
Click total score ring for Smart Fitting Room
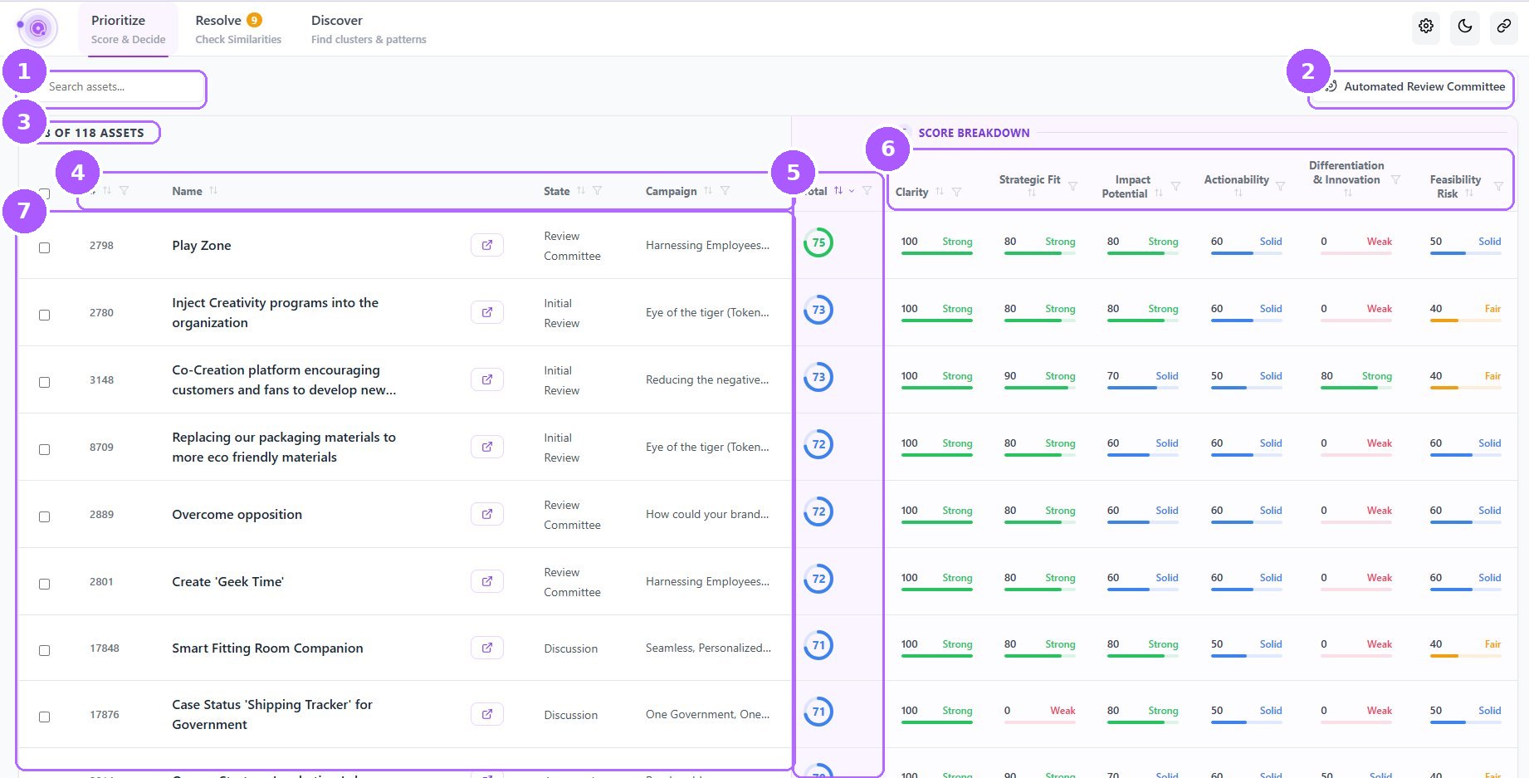tap(818, 645)
